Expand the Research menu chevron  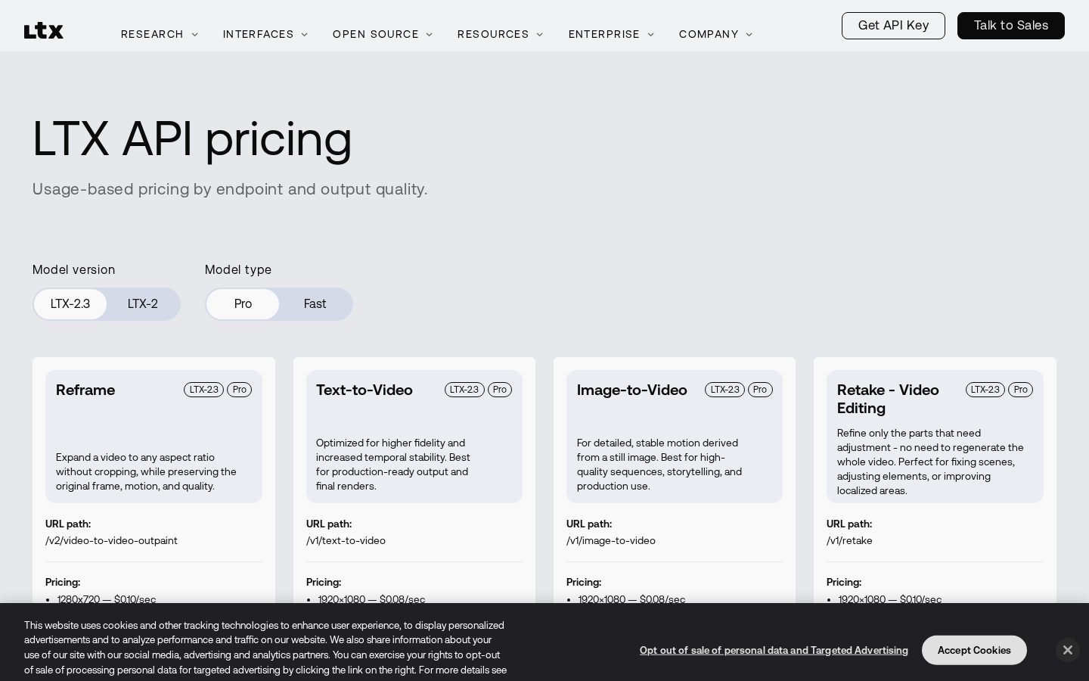(x=194, y=35)
